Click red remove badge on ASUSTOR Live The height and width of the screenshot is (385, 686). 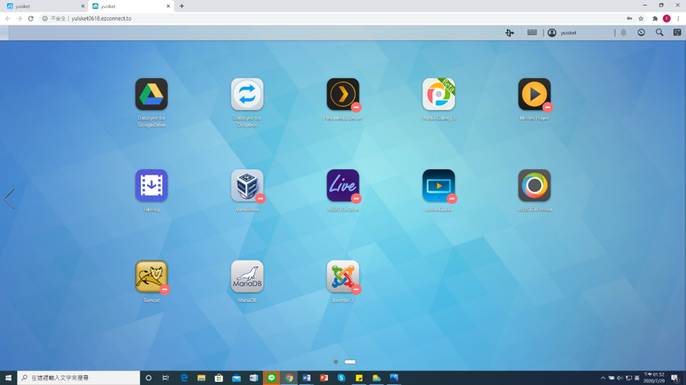(x=356, y=198)
